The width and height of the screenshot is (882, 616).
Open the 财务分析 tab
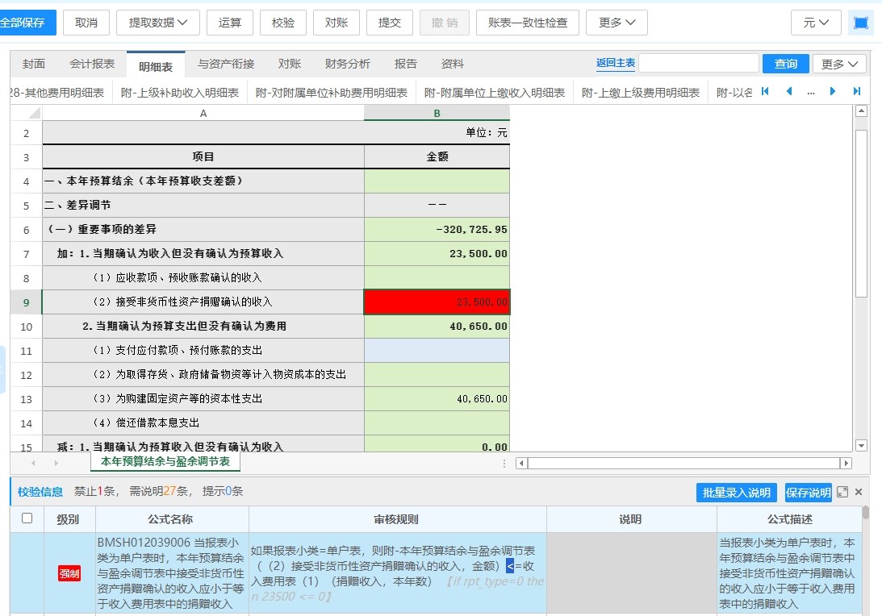point(347,64)
